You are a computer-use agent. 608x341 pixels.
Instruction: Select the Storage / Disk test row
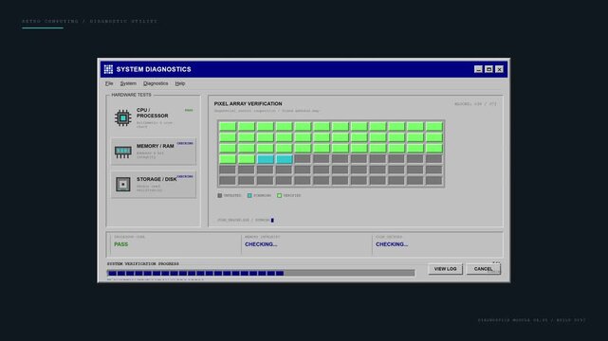pos(154,185)
